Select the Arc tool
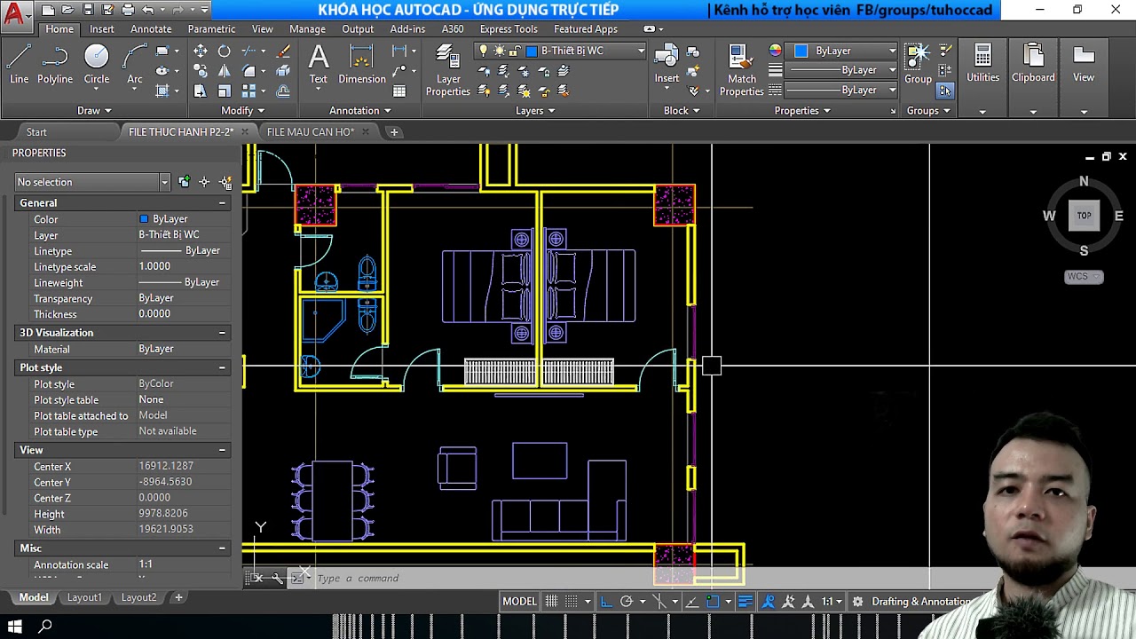Image resolution: width=1136 pixels, height=639 pixels. [x=135, y=65]
